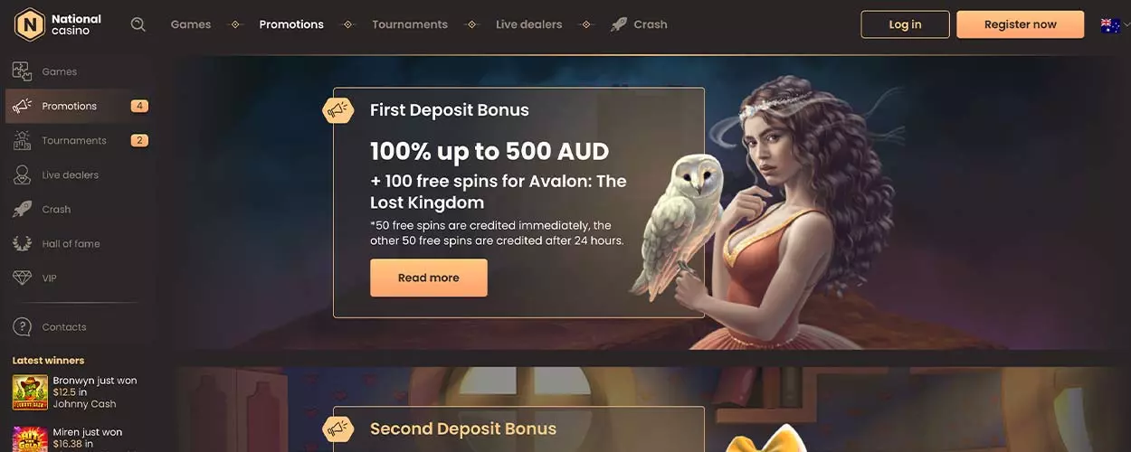Click the Register now button
This screenshot has width=1131, height=452.
coord(1020,24)
